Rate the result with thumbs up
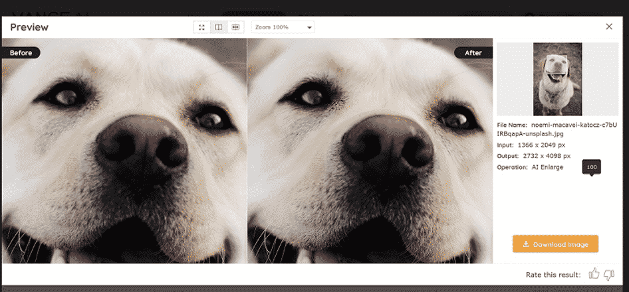 (594, 274)
